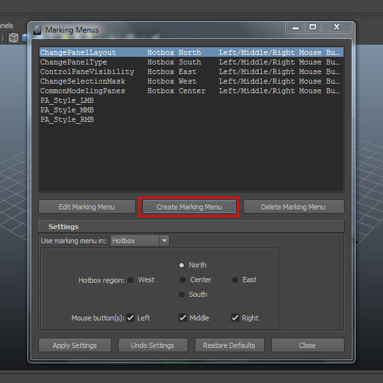Select the ChangePanelLayout row

coord(191,52)
